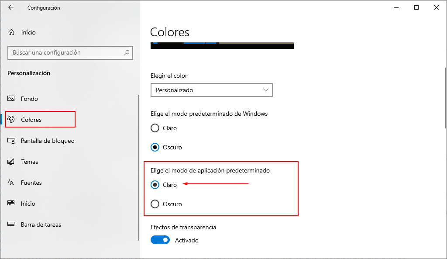
Task: Open the Elegir el color dropdown
Action: pyautogui.click(x=211, y=90)
